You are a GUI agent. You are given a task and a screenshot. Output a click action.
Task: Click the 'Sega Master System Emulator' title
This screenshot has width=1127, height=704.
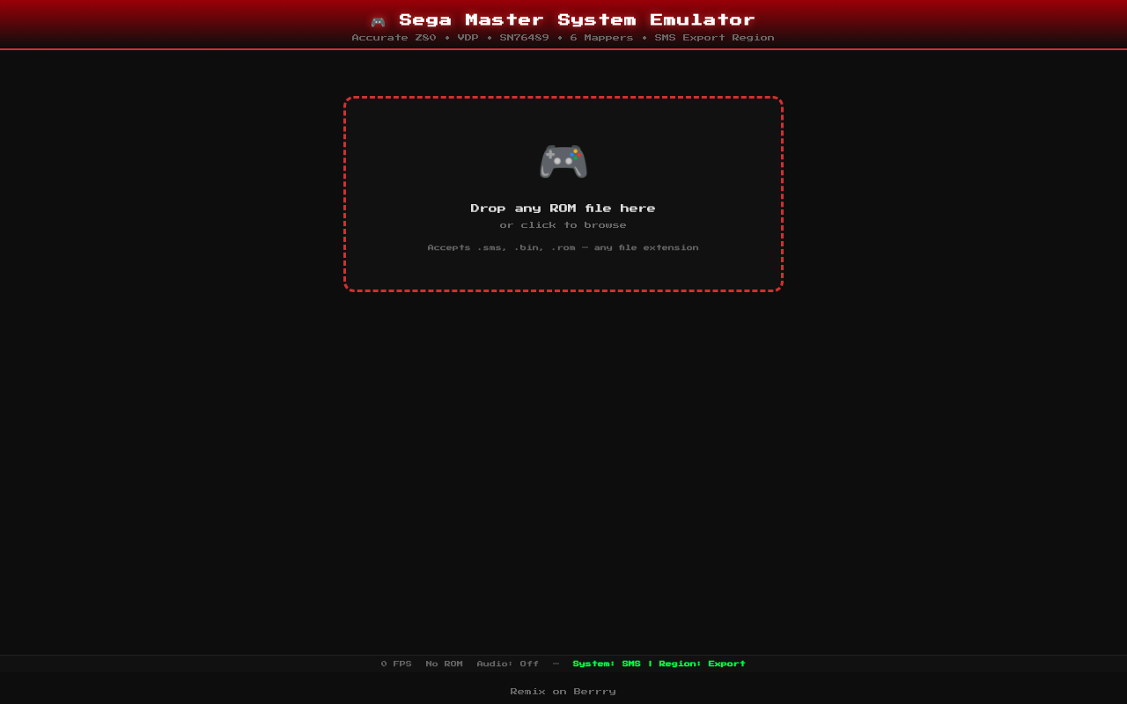coord(578,19)
